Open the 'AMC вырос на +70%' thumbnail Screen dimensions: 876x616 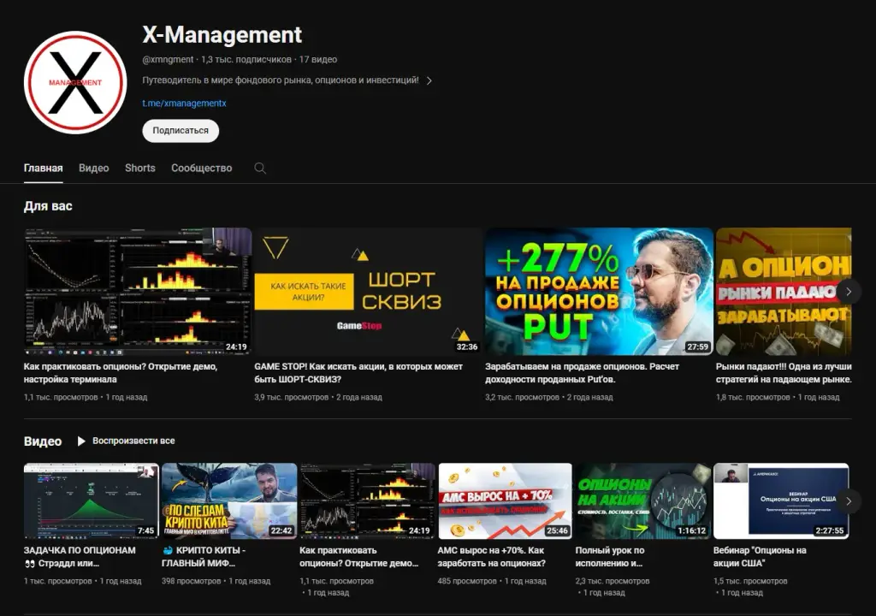pos(505,500)
